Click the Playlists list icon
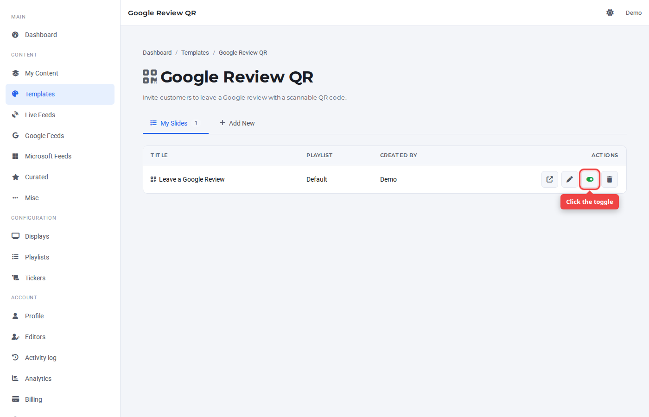 click(15, 257)
